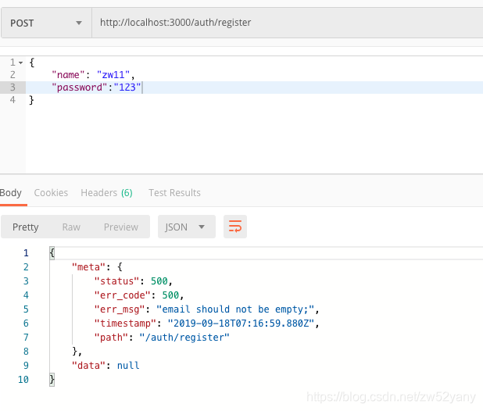Image resolution: width=483 pixels, height=411 pixels.
Task: Click the null value in response
Action: pos(128,366)
